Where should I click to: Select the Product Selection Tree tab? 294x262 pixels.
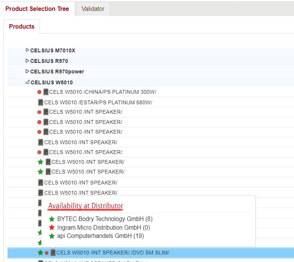pos(37,9)
